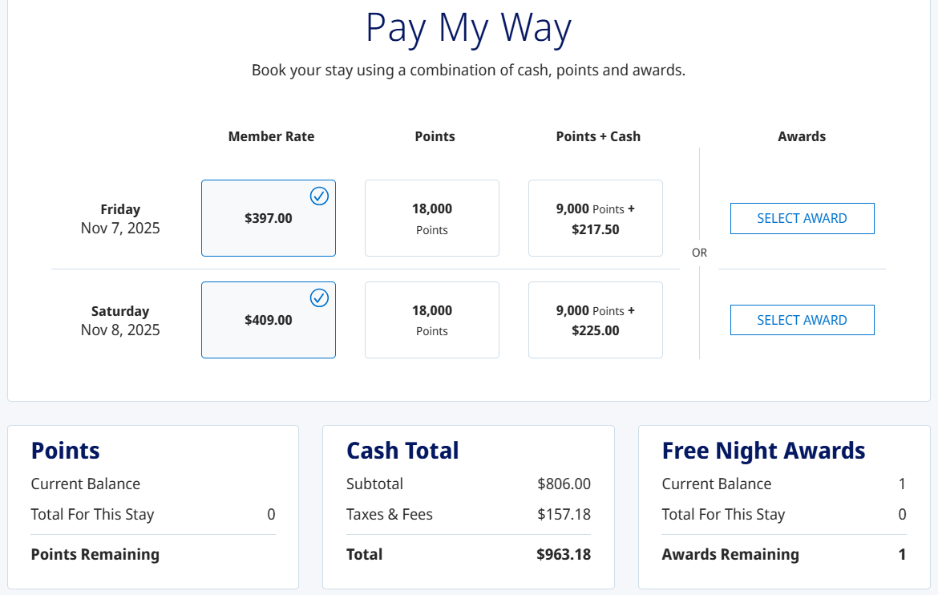Click the Free Night Awards heading
Screen dimensions: 938x595
(763, 451)
